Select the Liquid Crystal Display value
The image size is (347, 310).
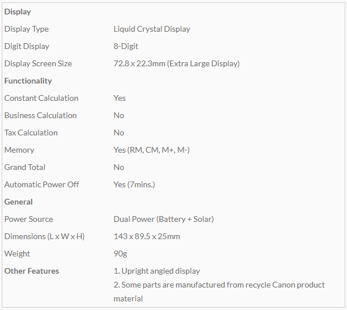pyautogui.click(x=152, y=29)
